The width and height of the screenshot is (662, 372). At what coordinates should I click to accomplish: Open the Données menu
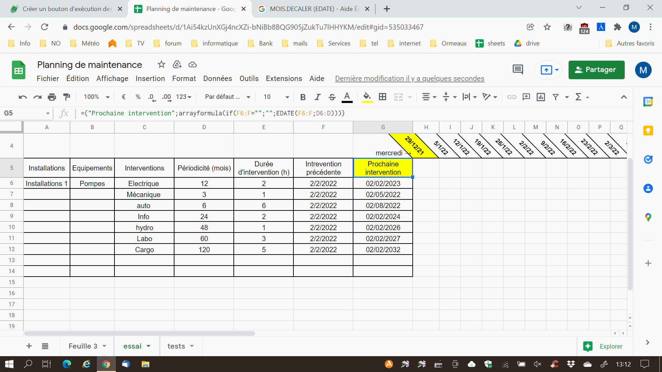coord(217,79)
